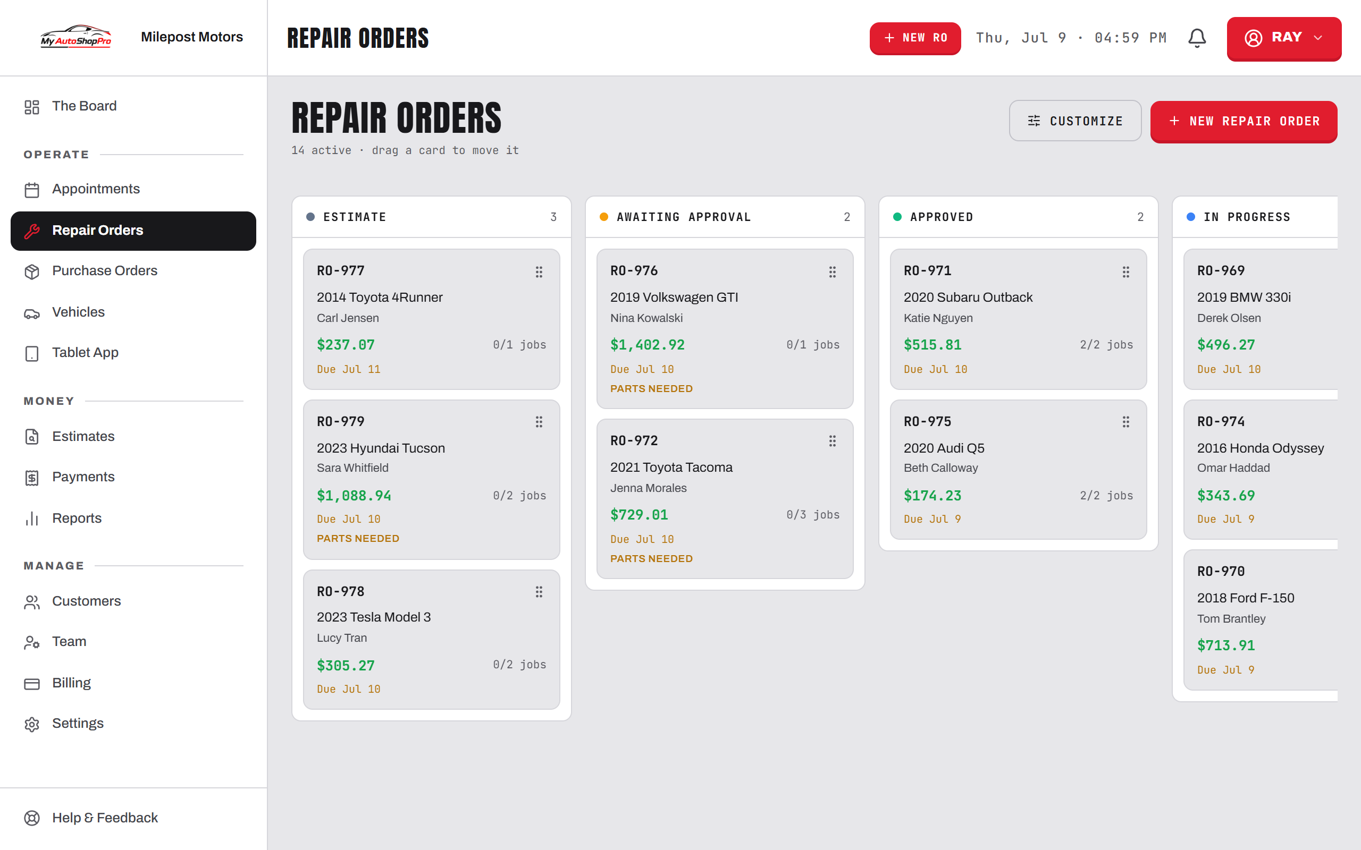
Task: Open Team page in sidebar
Action: [x=133, y=641]
